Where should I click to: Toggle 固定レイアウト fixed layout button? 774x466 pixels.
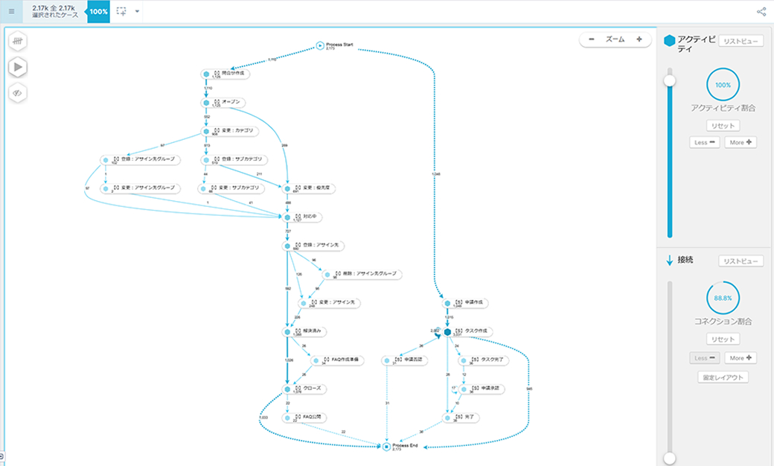pos(723,377)
